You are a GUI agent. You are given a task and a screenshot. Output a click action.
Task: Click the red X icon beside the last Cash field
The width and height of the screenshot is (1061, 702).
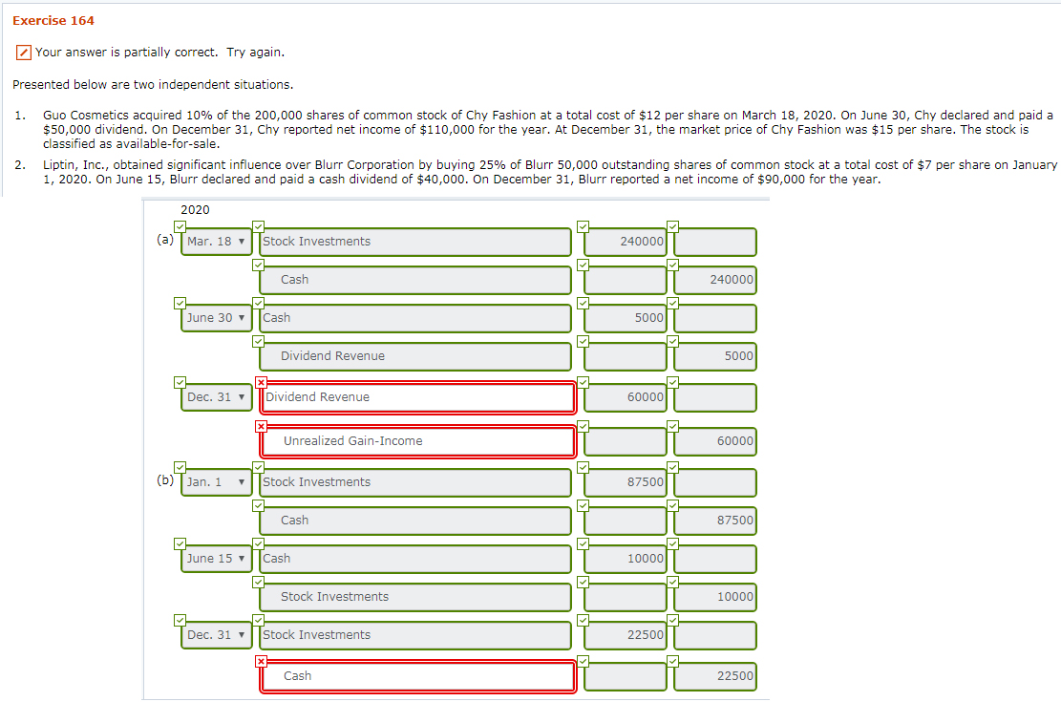261,661
